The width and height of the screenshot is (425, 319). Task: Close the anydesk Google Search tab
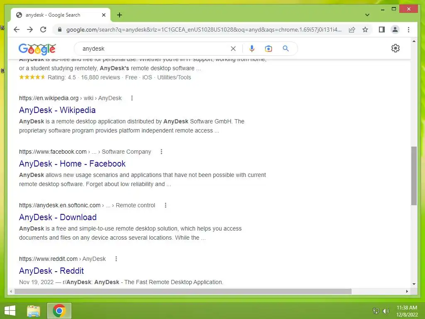pyautogui.click(x=103, y=15)
